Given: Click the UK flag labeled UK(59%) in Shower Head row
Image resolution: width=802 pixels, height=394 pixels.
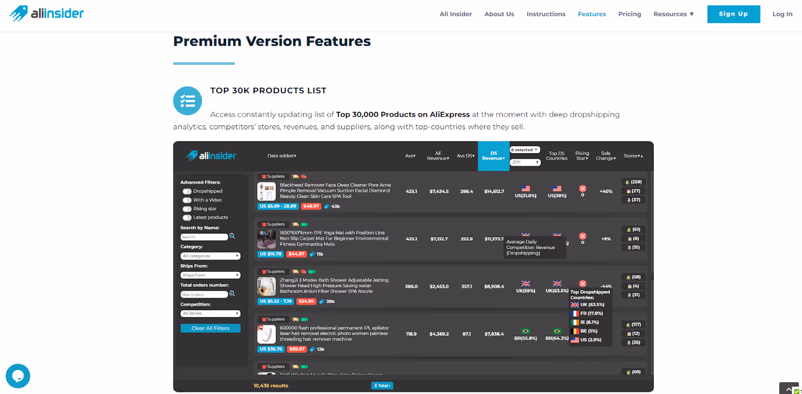Looking at the screenshot, I should coord(525,284).
